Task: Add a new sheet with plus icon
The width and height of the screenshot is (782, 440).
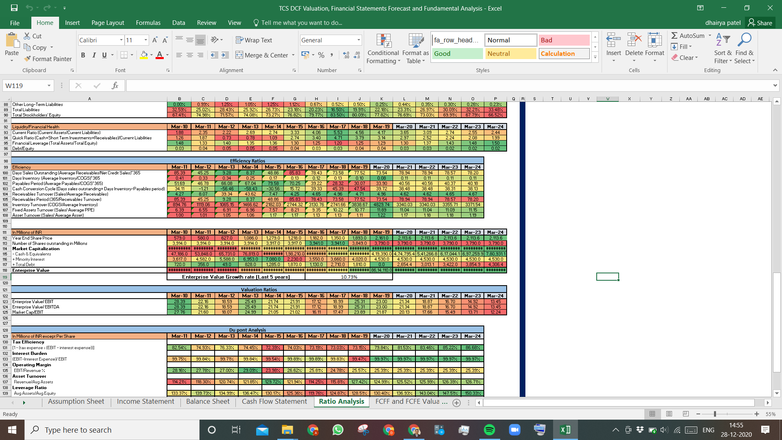Action: (457, 403)
